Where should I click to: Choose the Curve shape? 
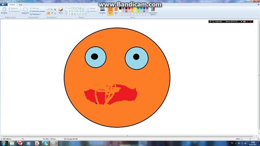coord(69,9)
